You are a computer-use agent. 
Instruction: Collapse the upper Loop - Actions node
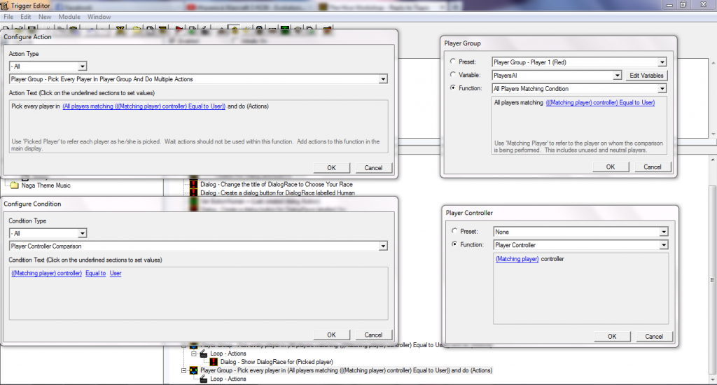[193, 353]
